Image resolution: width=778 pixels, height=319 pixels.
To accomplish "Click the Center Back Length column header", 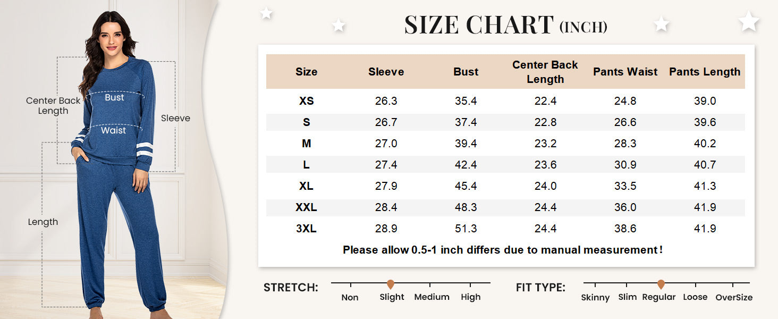I will click(545, 72).
